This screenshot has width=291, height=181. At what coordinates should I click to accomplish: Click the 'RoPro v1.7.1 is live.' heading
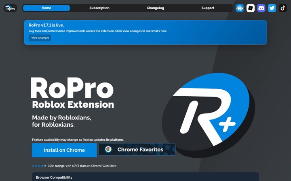[46, 25]
